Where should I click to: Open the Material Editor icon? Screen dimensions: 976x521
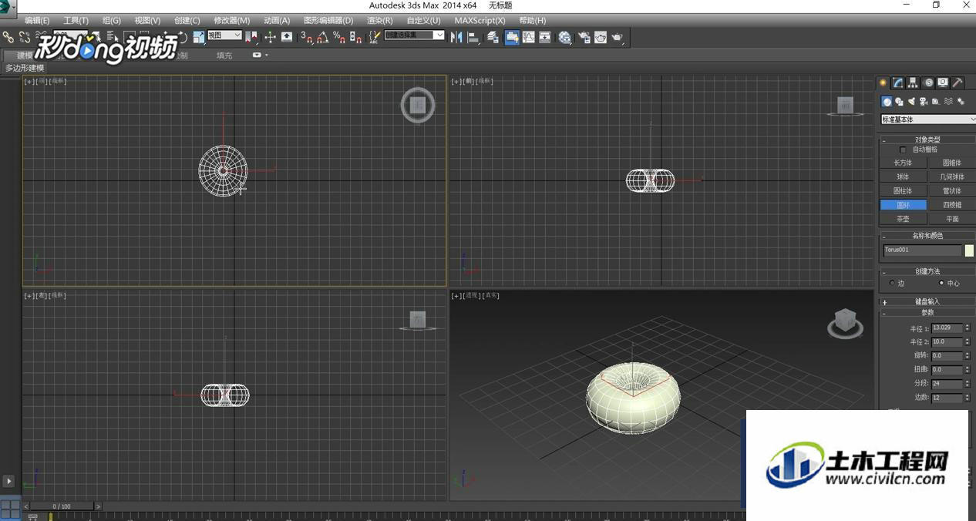click(x=564, y=36)
